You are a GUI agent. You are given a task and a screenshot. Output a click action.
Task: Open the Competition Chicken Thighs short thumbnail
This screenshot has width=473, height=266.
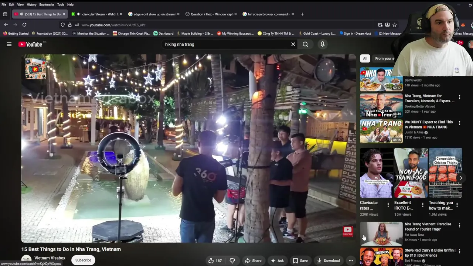pos(445,173)
